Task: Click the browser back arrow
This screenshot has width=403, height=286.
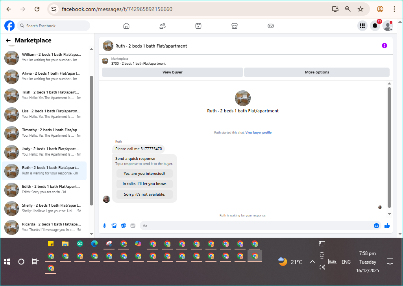Action: point(9,9)
